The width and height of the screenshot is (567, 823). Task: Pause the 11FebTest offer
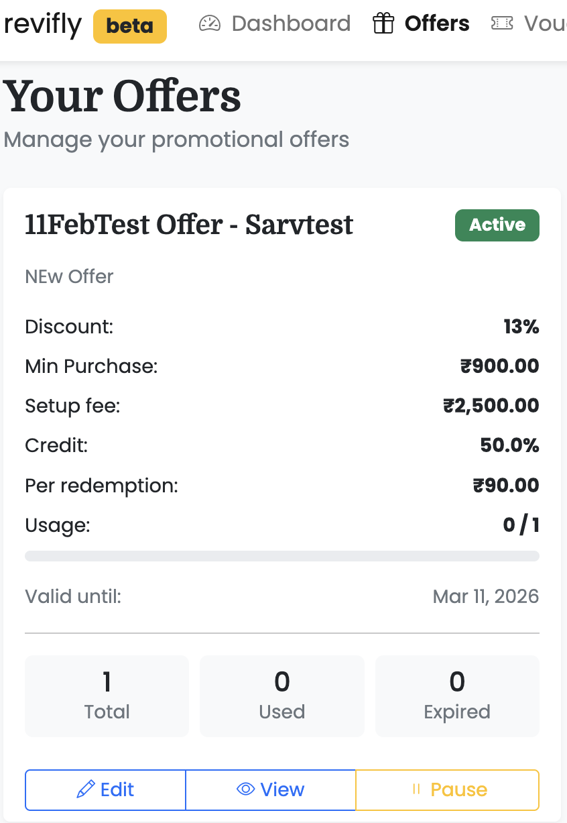[x=446, y=789]
